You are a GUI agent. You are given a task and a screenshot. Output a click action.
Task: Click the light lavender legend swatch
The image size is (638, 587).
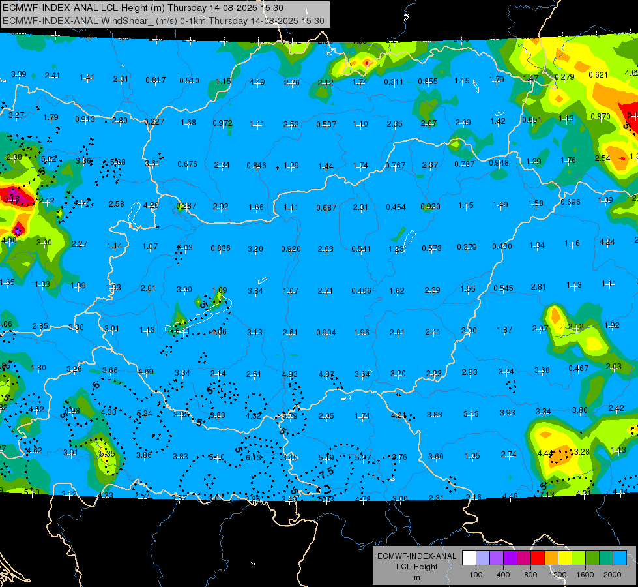[483, 558]
